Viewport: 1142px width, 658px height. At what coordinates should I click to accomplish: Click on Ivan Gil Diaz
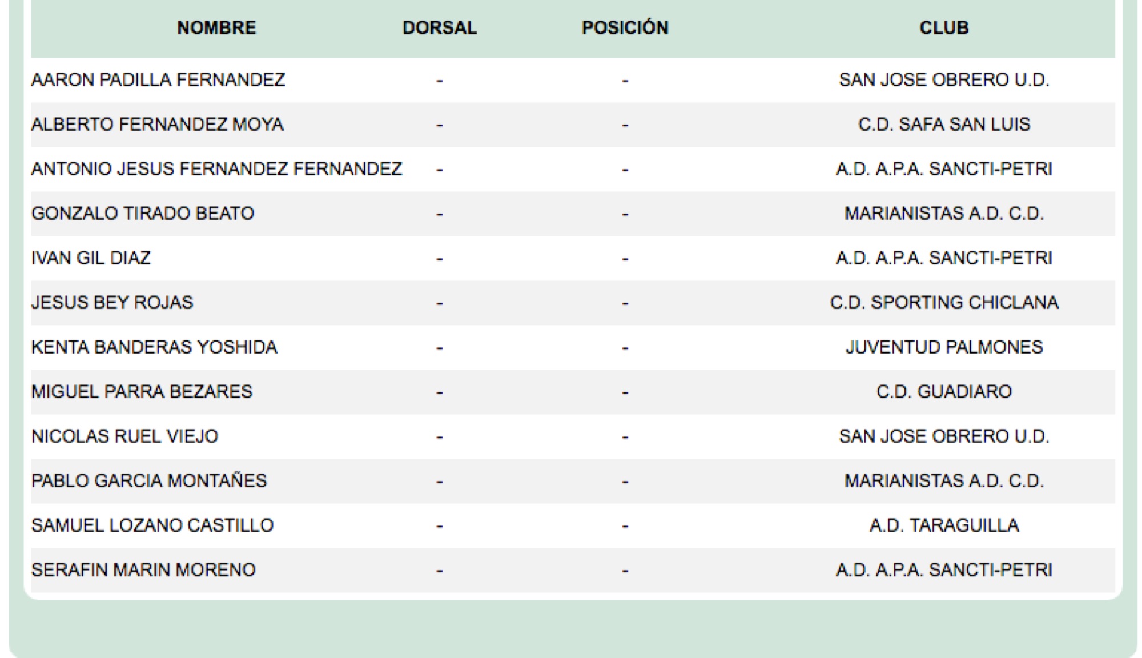tap(91, 258)
